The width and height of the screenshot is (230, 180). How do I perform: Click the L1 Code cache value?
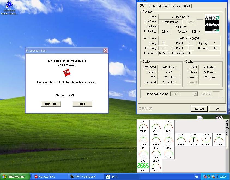[x=209, y=72]
